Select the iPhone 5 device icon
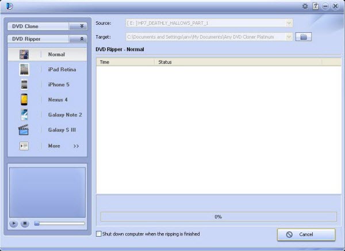Viewport: 345px width, 251px height. pos(24,85)
